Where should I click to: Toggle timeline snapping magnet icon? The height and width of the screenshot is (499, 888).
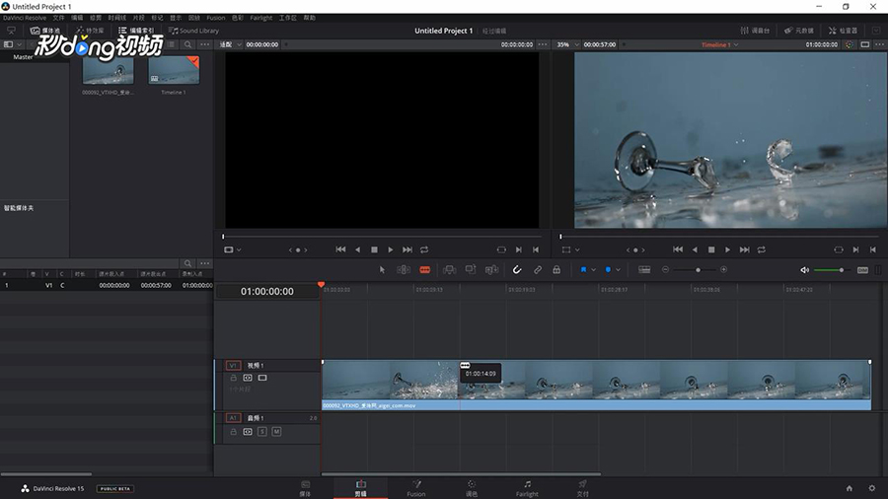517,269
